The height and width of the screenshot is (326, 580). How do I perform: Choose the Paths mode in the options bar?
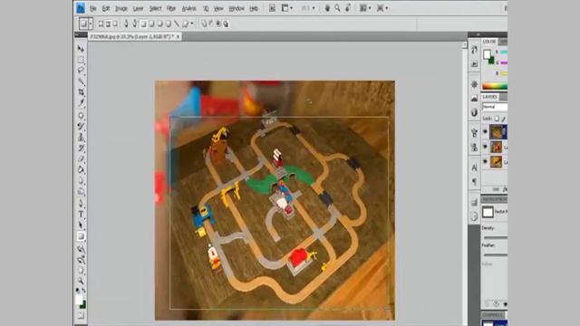(108, 24)
